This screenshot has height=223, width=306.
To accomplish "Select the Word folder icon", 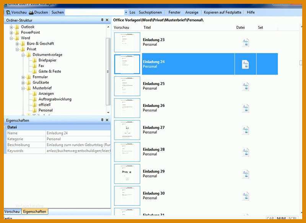I will pos(17,38).
